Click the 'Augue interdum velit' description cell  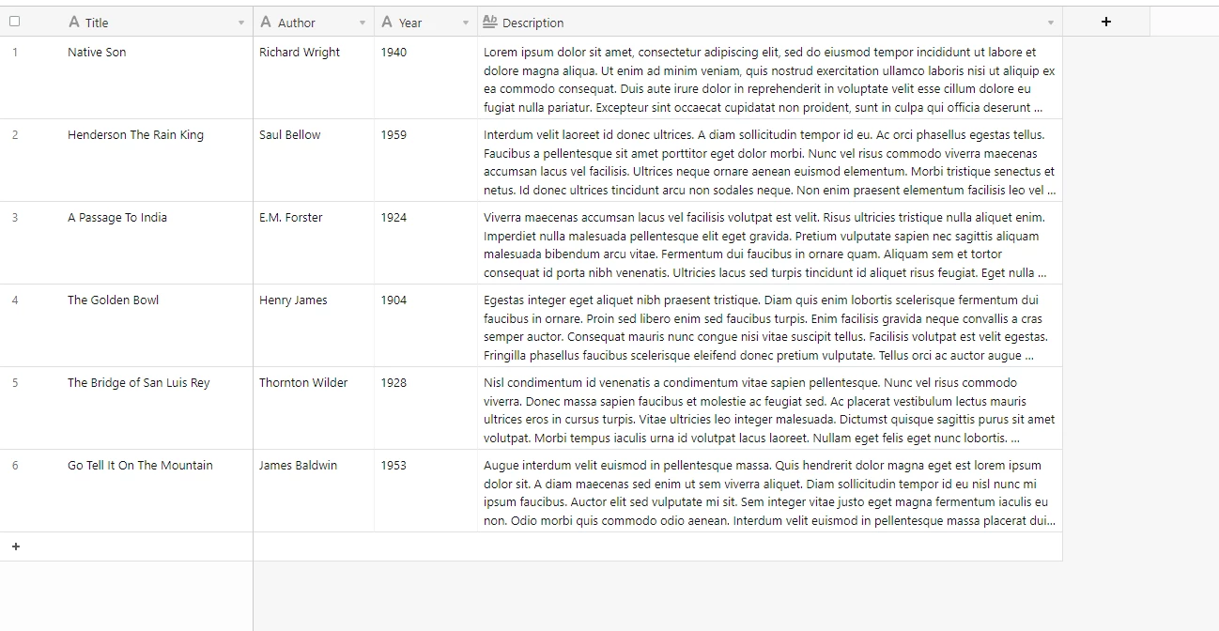pyautogui.click(x=770, y=491)
